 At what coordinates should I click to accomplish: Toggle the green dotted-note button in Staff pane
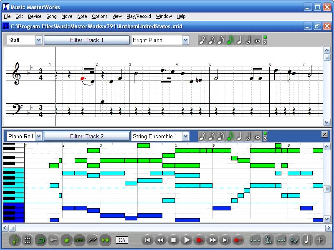[265, 37]
